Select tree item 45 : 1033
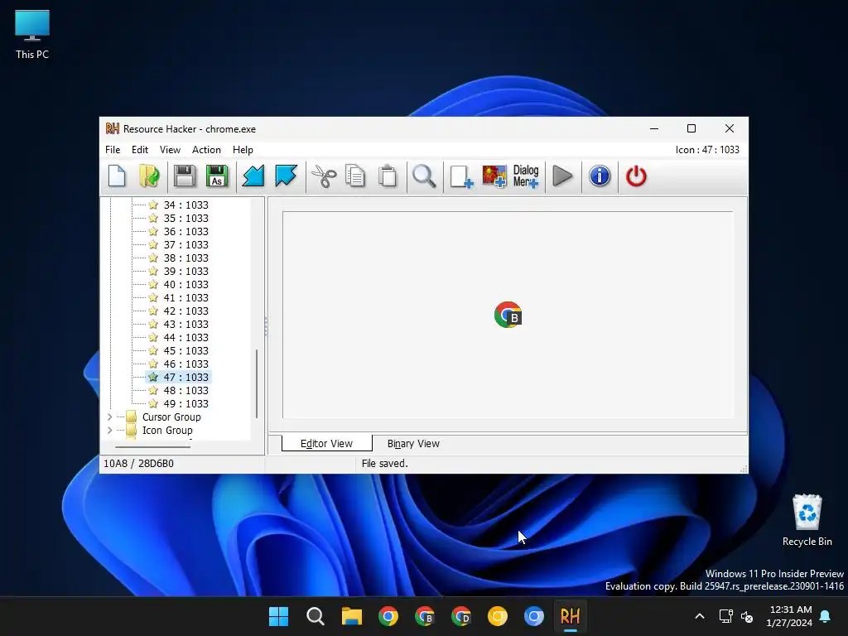The image size is (848, 636). tap(185, 350)
